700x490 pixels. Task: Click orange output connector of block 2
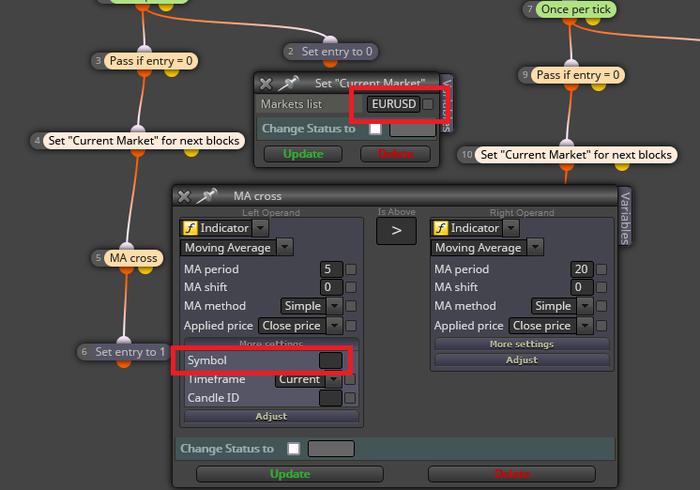point(330,63)
